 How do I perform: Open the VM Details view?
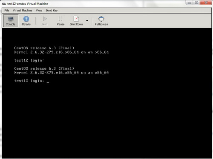[x=26, y=21]
